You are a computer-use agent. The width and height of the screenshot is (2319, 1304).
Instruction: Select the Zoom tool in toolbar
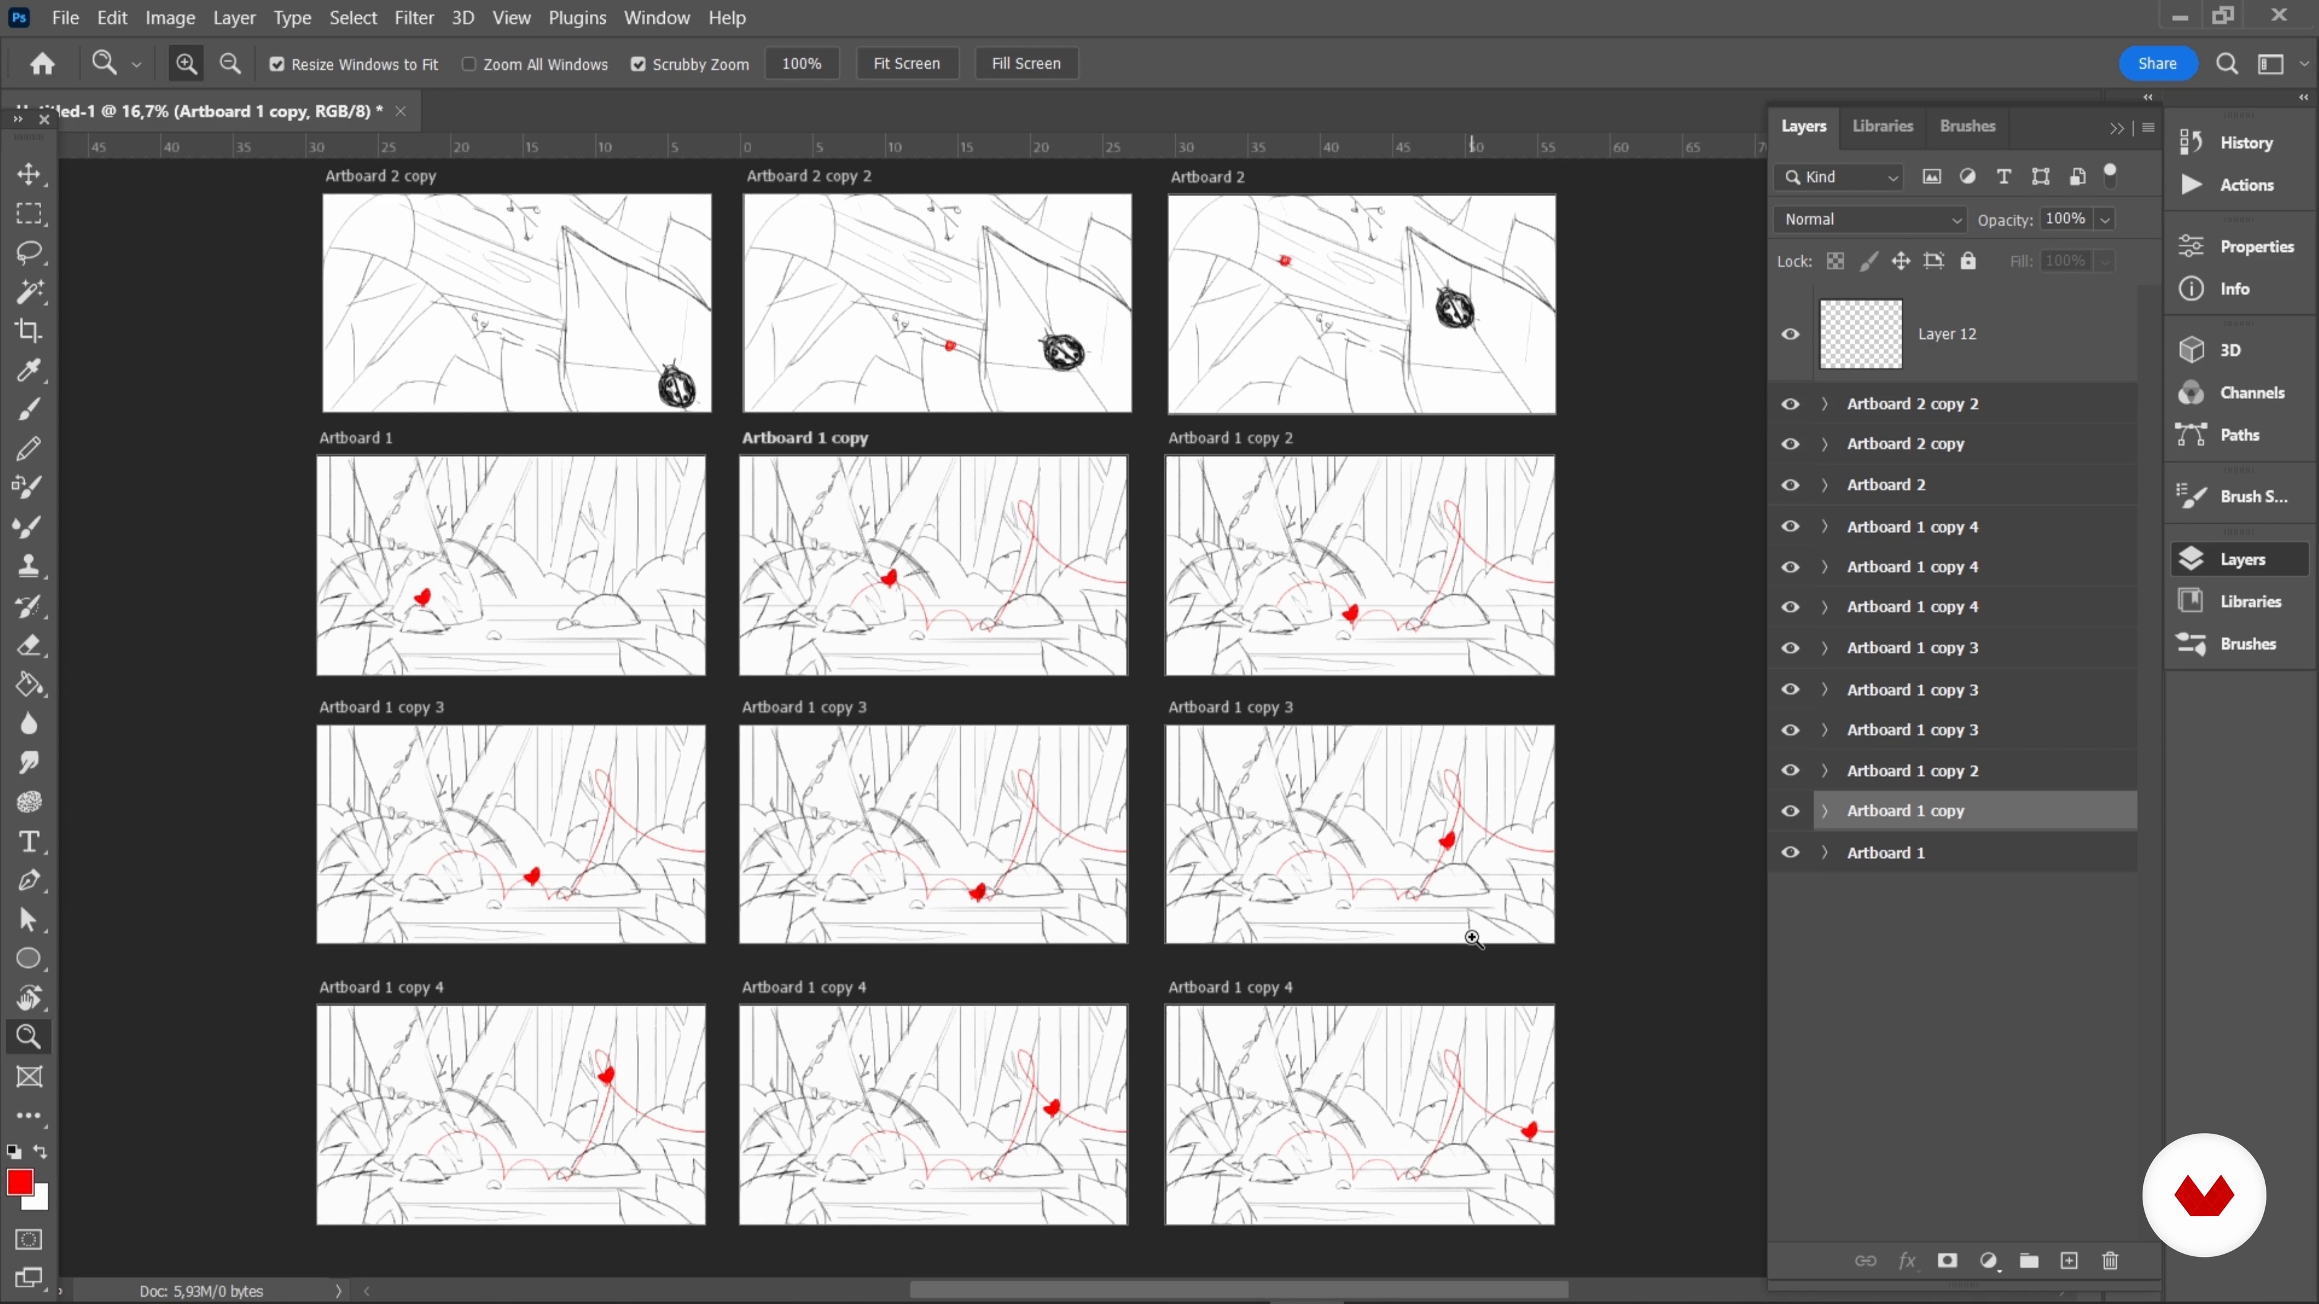29,1037
